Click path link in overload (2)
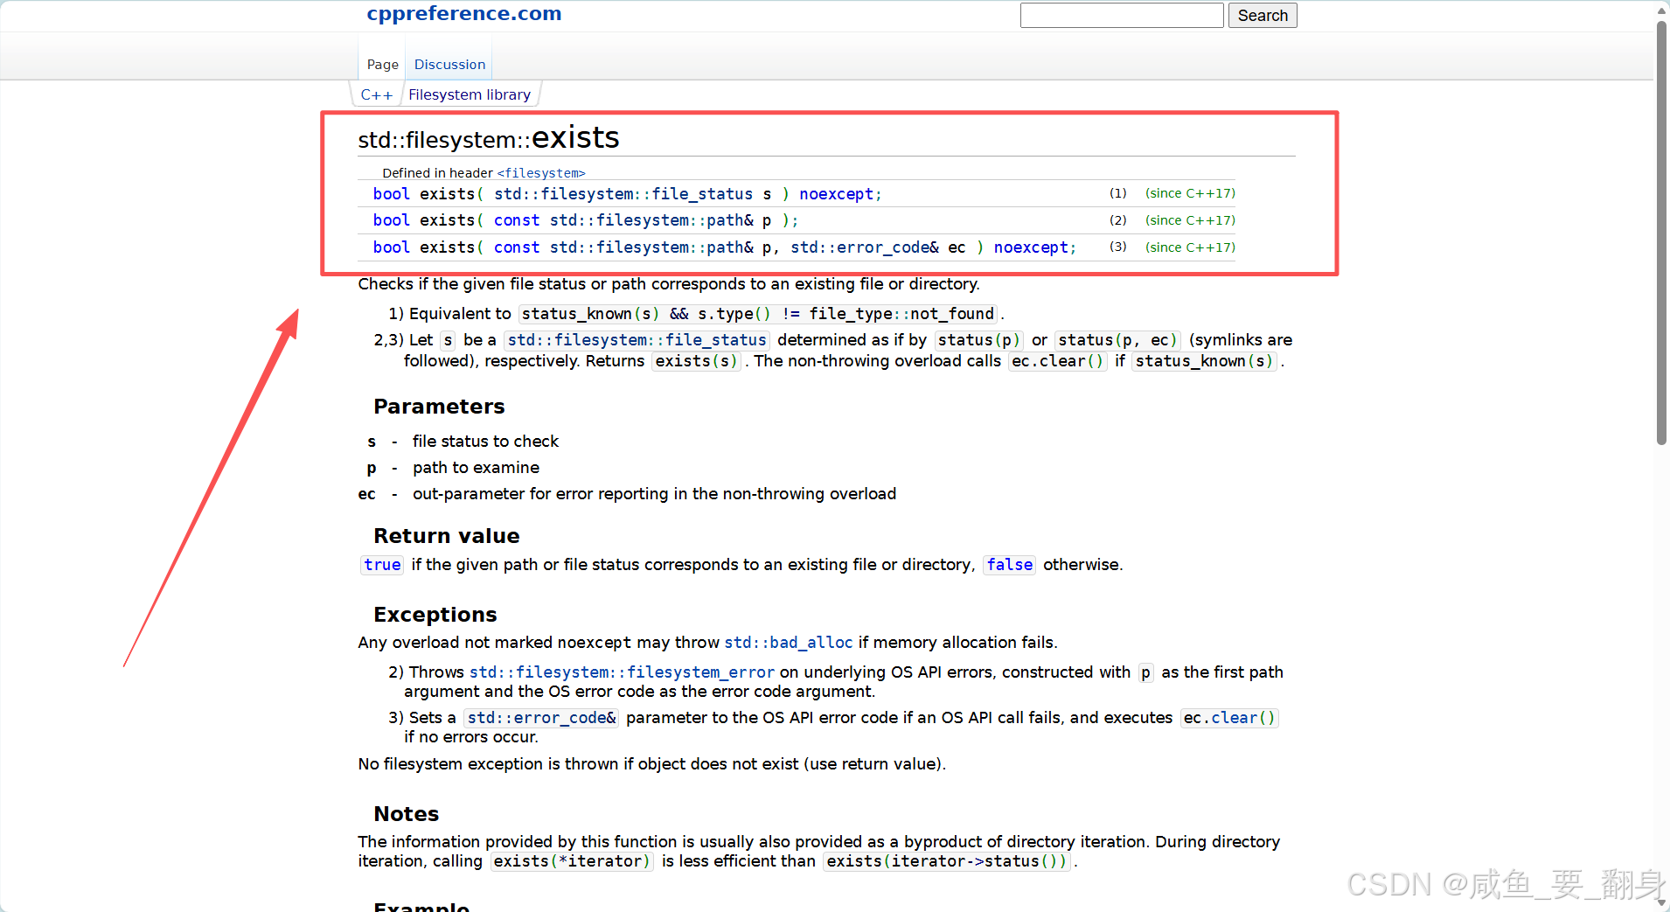The width and height of the screenshot is (1670, 912). coord(651,220)
